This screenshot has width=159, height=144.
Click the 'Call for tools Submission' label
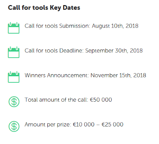tap(57, 26)
